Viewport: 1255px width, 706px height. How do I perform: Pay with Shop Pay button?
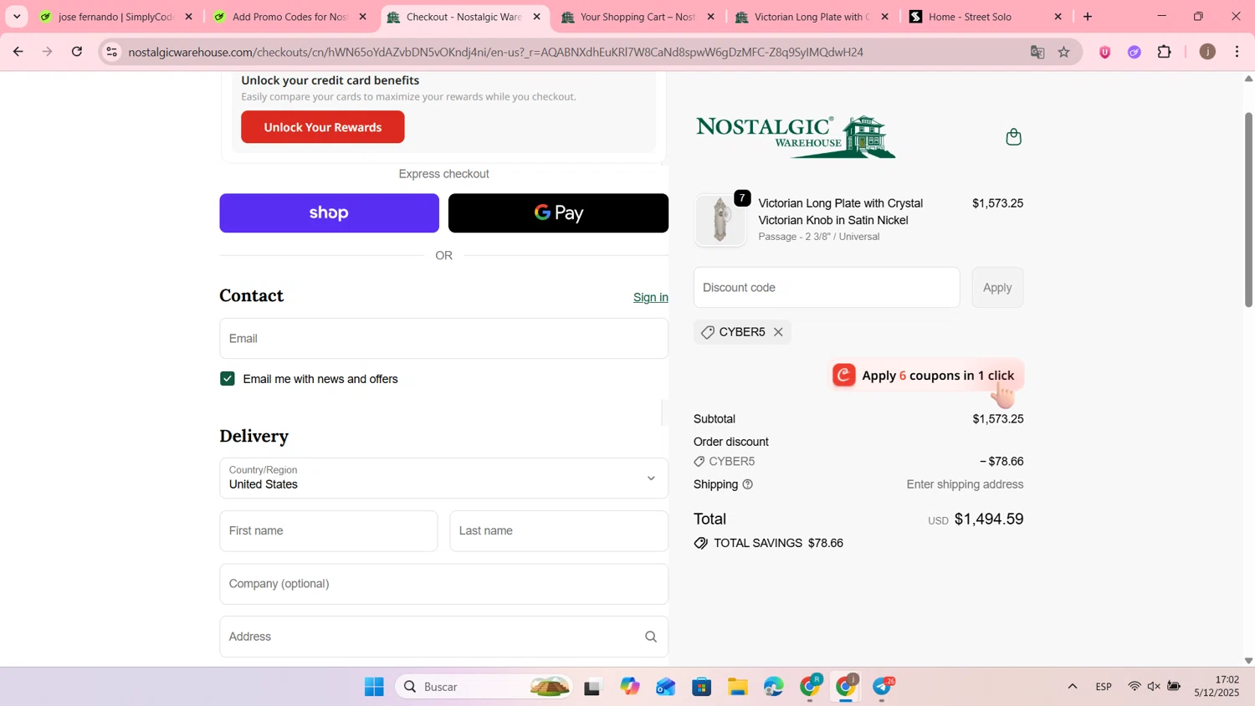[329, 213]
